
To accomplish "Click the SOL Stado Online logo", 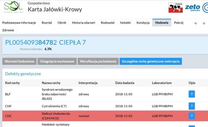I will pyautogui.click(x=13, y=7).
